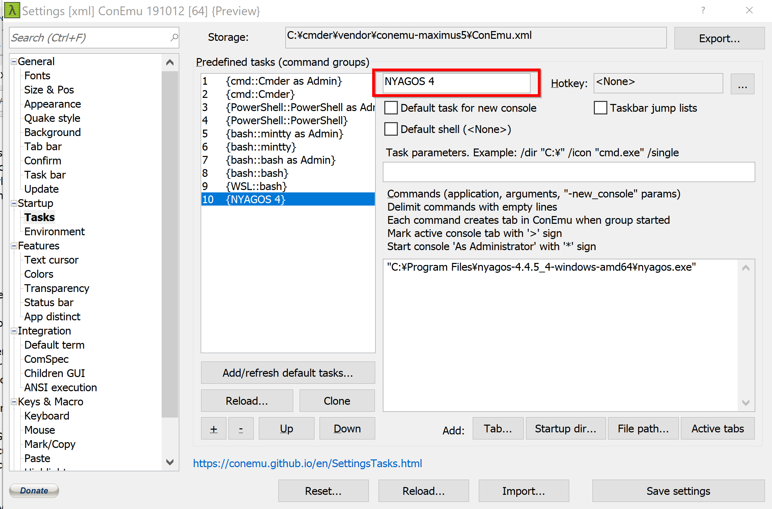Collapse the Keys & Macro tree node
This screenshot has height=509, width=772.
[14, 402]
